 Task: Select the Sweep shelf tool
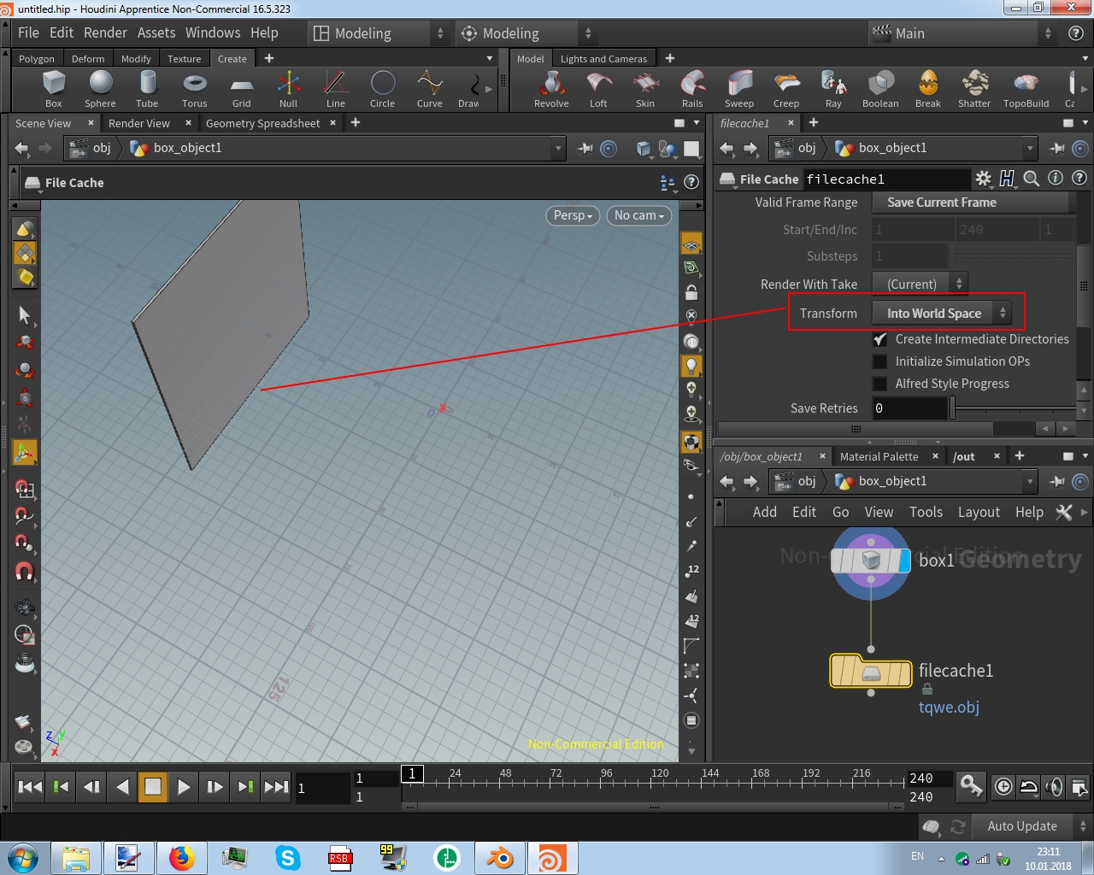(x=739, y=90)
